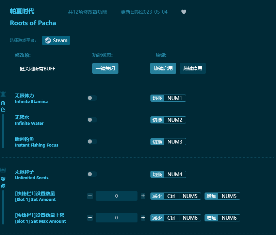Viewport: 276px width, 235px height.
Task: Click the 一键关闭所有BUFF label
Action: (x=35, y=69)
